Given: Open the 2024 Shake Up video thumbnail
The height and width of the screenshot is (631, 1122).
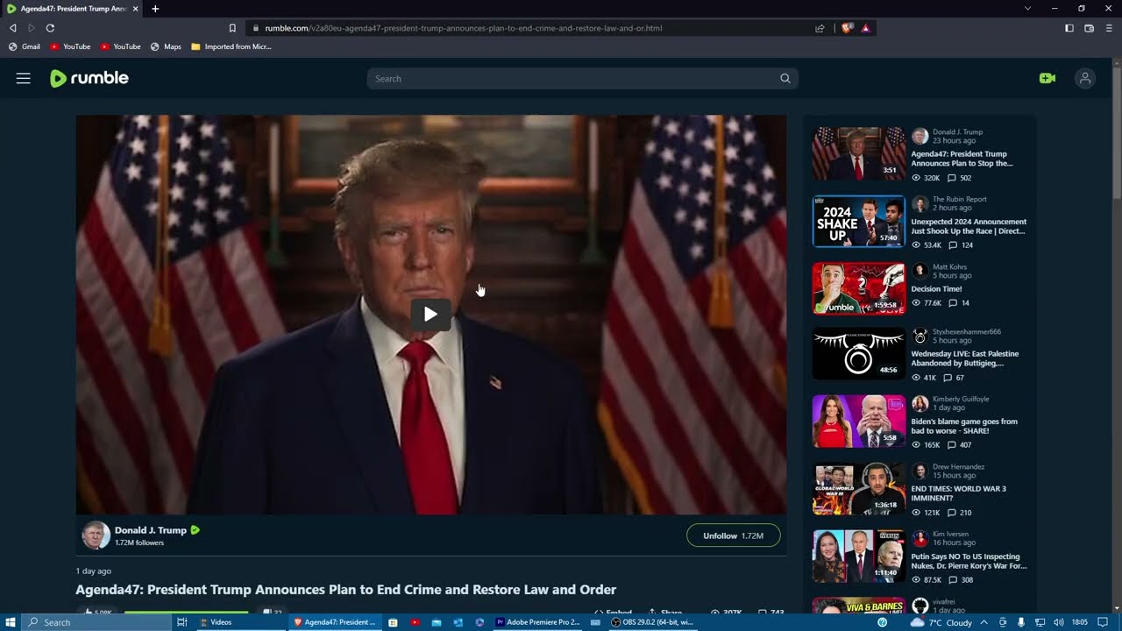Looking at the screenshot, I should 858,221.
